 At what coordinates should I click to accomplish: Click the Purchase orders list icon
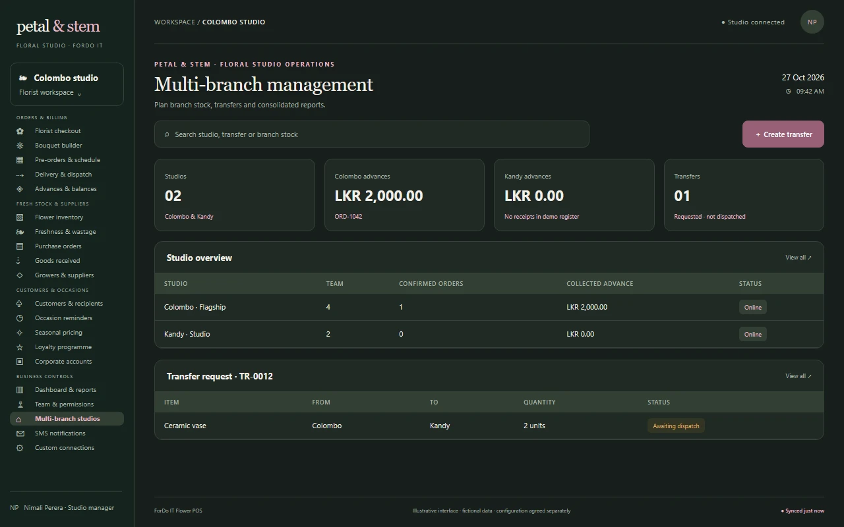(x=20, y=246)
